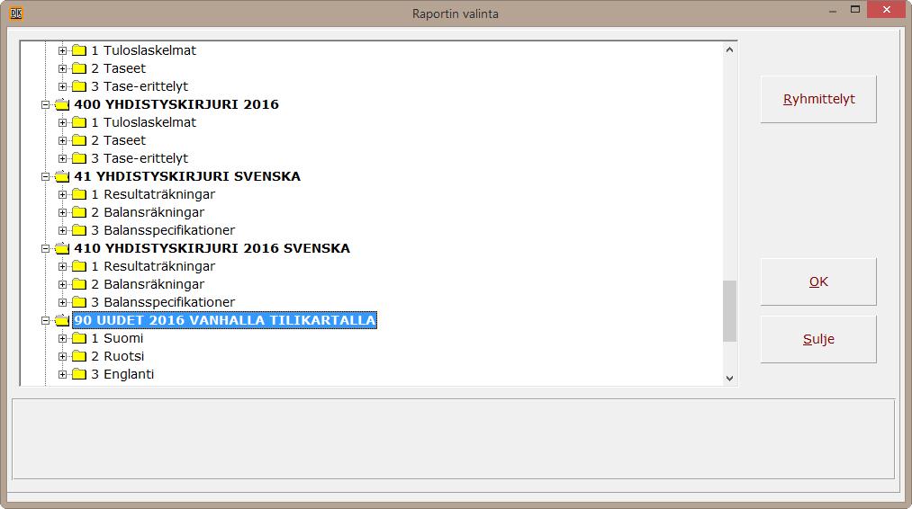This screenshot has height=509, width=912.
Task: Select 1 Resultaträkningar under 41 YHDISTYSKIRJURI SVENSKA
Action: point(153,194)
